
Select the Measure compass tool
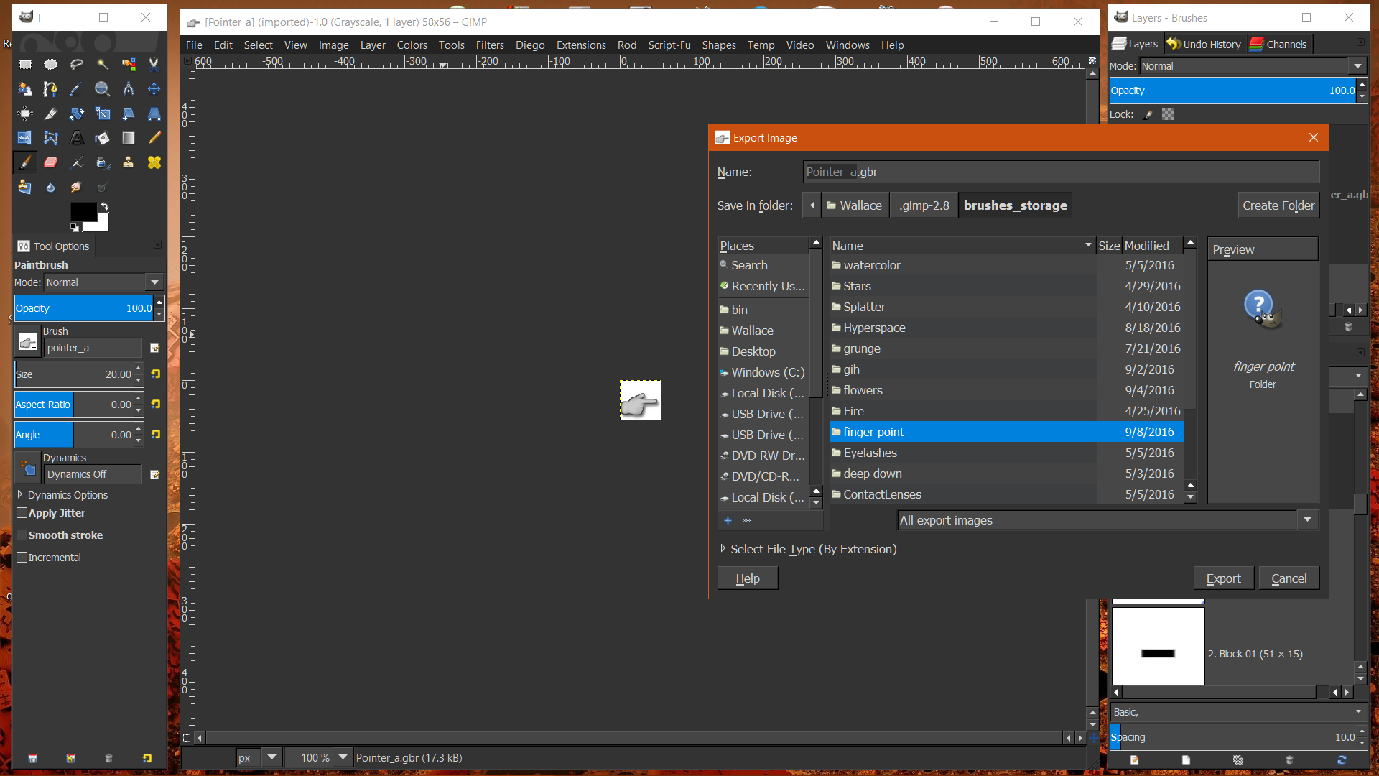pyautogui.click(x=129, y=89)
